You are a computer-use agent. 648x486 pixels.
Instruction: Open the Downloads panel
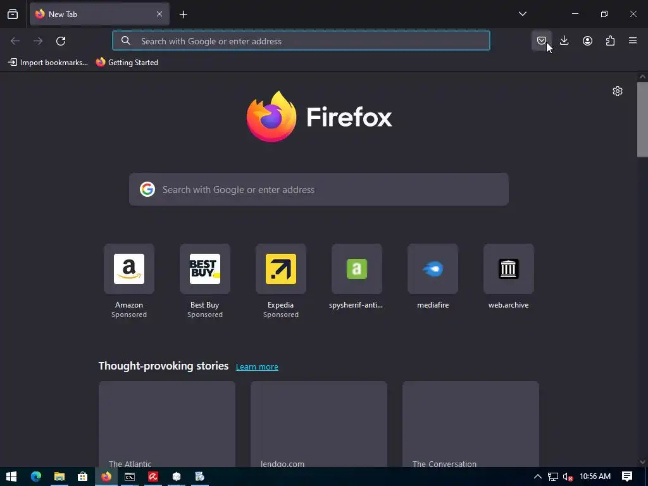pyautogui.click(x=564, y=40)
